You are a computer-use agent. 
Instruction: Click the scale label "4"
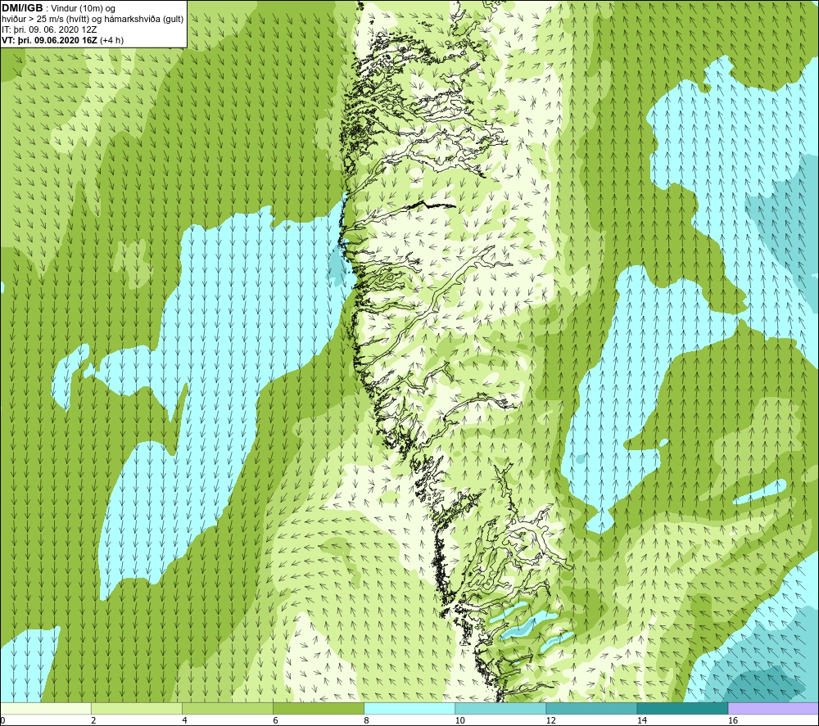(x=185, y=721)
